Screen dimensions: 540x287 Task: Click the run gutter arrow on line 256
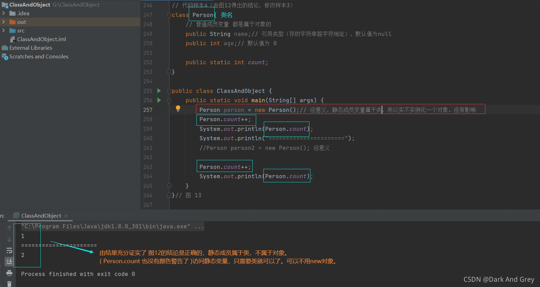[159, 100]
